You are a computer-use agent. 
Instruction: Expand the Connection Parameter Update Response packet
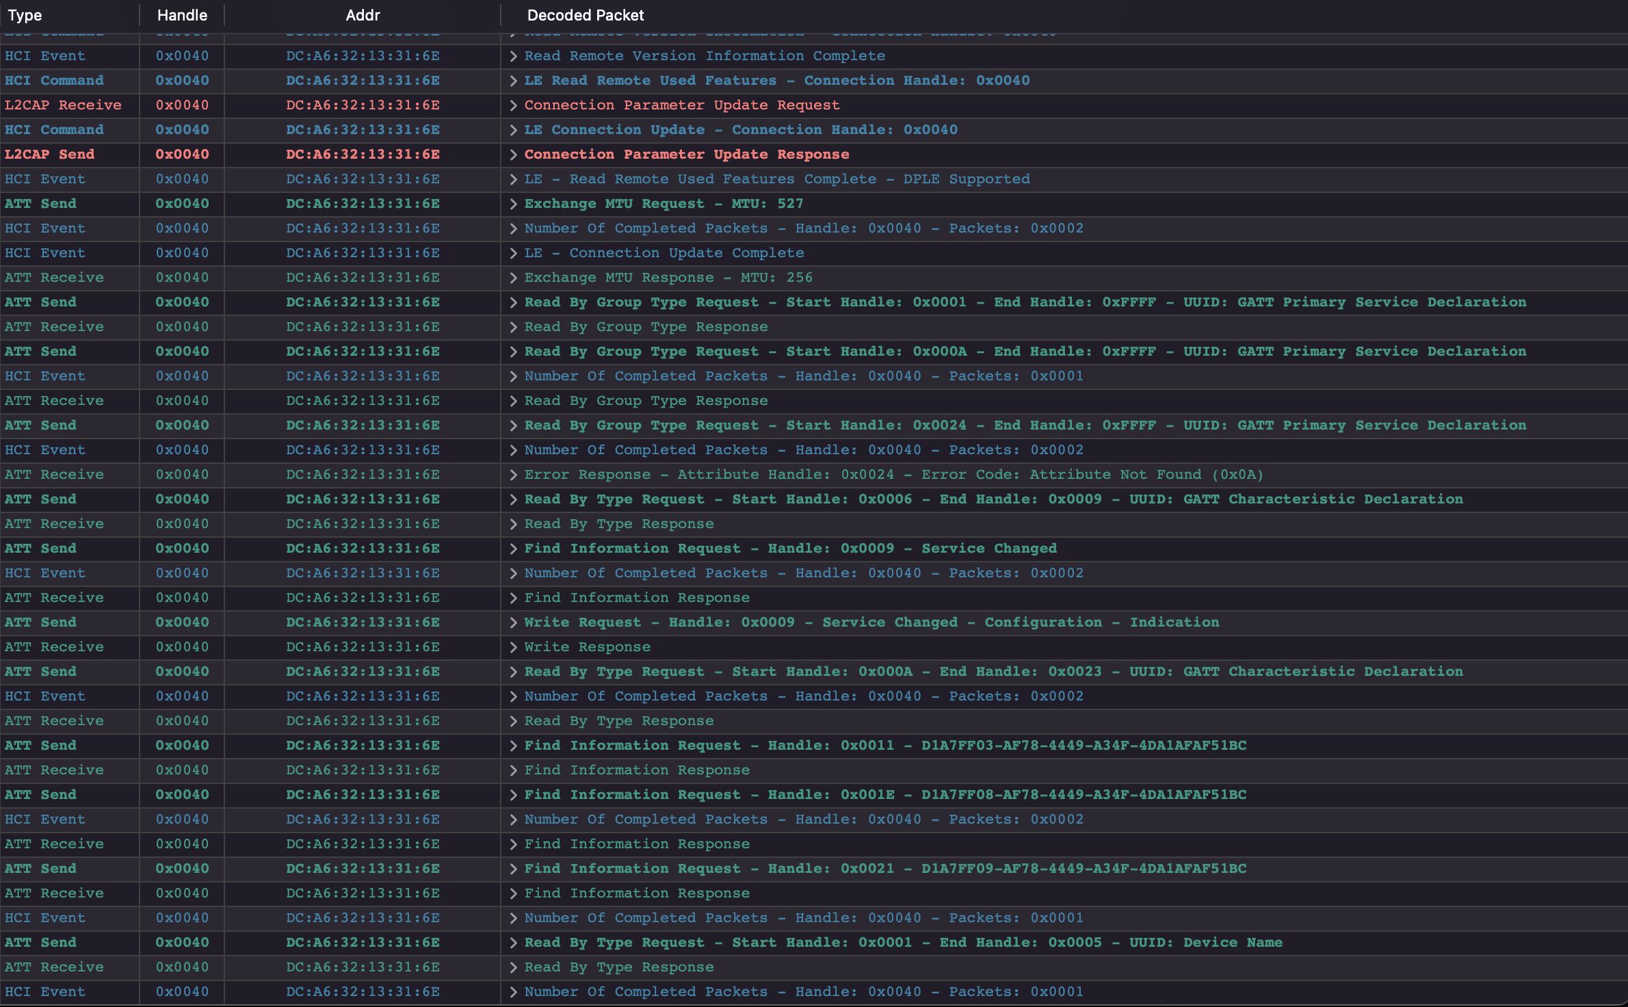tap(512, 154)
